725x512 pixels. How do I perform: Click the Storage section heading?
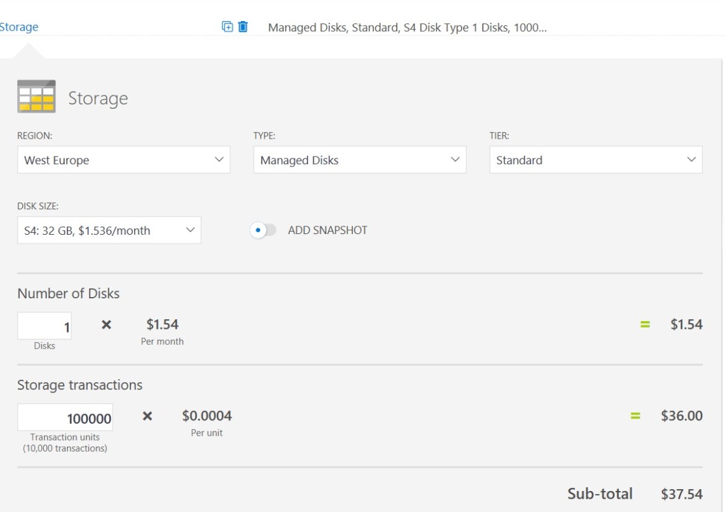coord(98,99)
